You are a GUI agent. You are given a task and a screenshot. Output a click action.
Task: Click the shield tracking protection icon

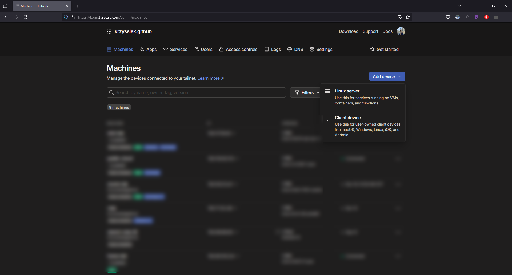66,17
